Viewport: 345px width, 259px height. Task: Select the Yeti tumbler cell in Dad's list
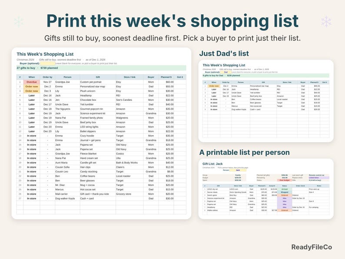pos(263,93)
